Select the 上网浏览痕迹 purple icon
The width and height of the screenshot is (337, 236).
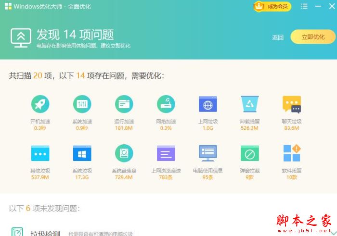166,153
